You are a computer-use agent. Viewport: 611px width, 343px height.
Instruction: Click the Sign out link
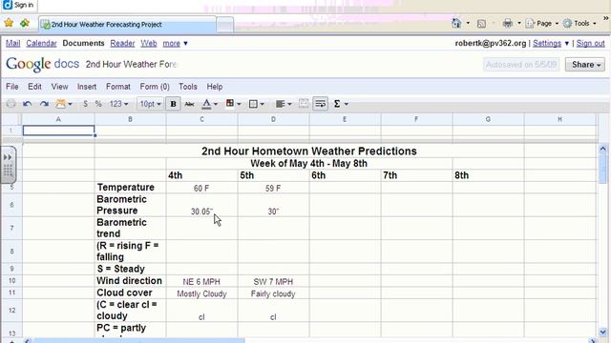click(590, 43)
